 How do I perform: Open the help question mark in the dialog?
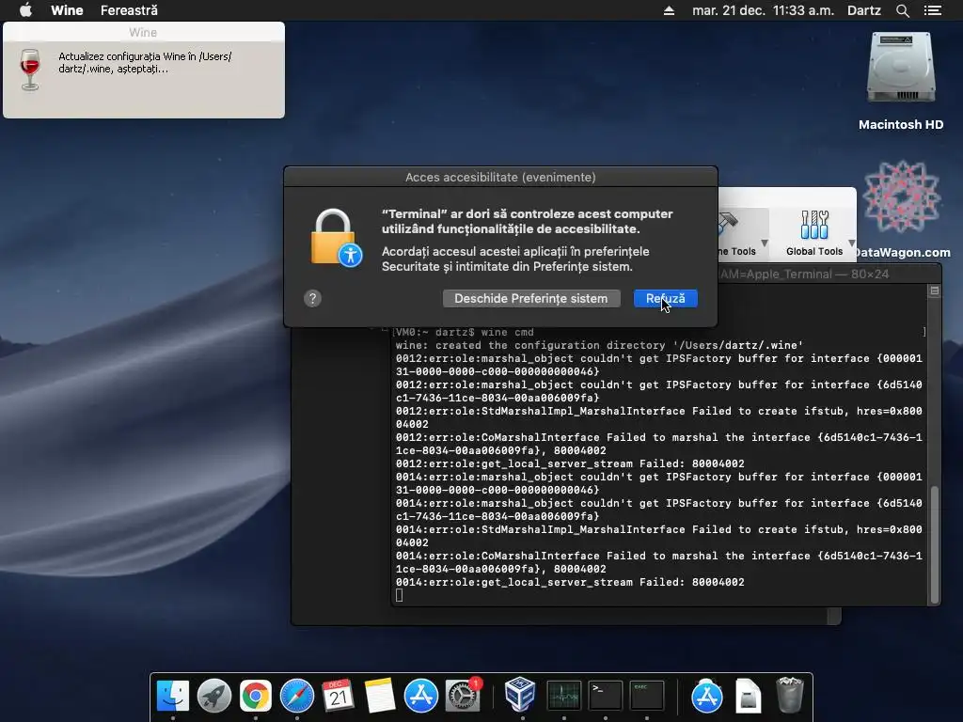tap(312, 298)
